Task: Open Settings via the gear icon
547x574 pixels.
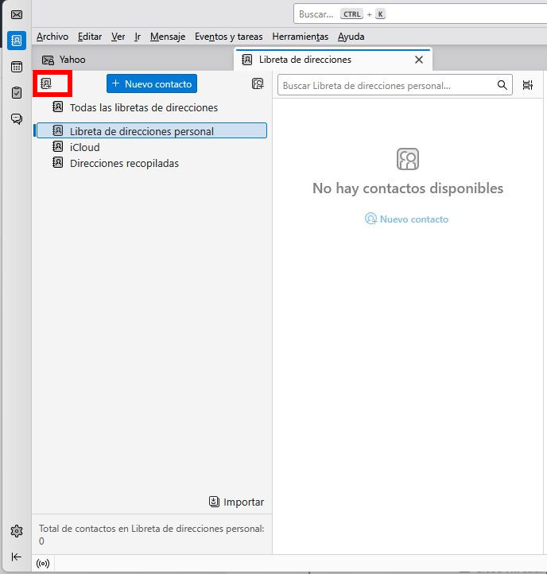Action: pyautogui.click(x=16, y=531)
